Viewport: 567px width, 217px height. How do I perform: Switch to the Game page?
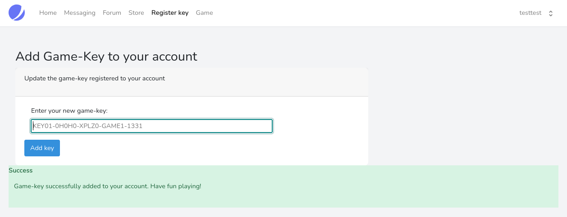pyautogui.click(x=204, y=13)
